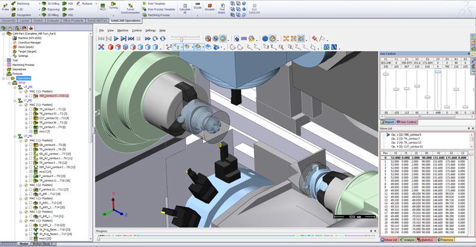476x247 pixels.
Task: Expand the TR_contour11 operation node
Action: click(x=26, y=180)
